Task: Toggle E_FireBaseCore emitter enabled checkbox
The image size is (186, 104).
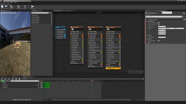Action: (107, 27)
